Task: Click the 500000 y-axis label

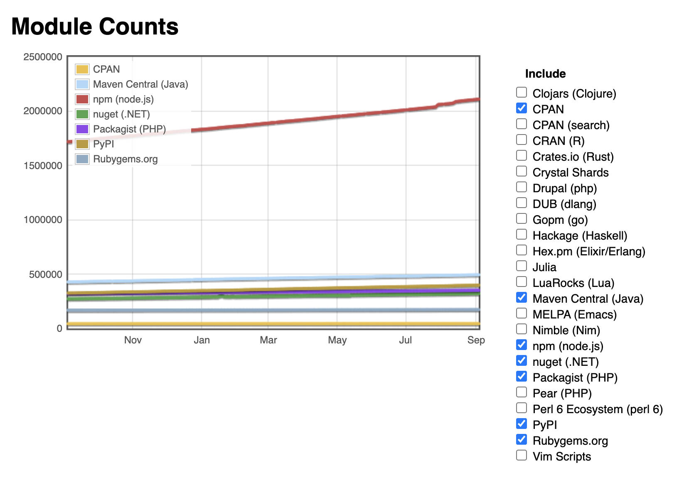Action: click(x=46, y=274)
